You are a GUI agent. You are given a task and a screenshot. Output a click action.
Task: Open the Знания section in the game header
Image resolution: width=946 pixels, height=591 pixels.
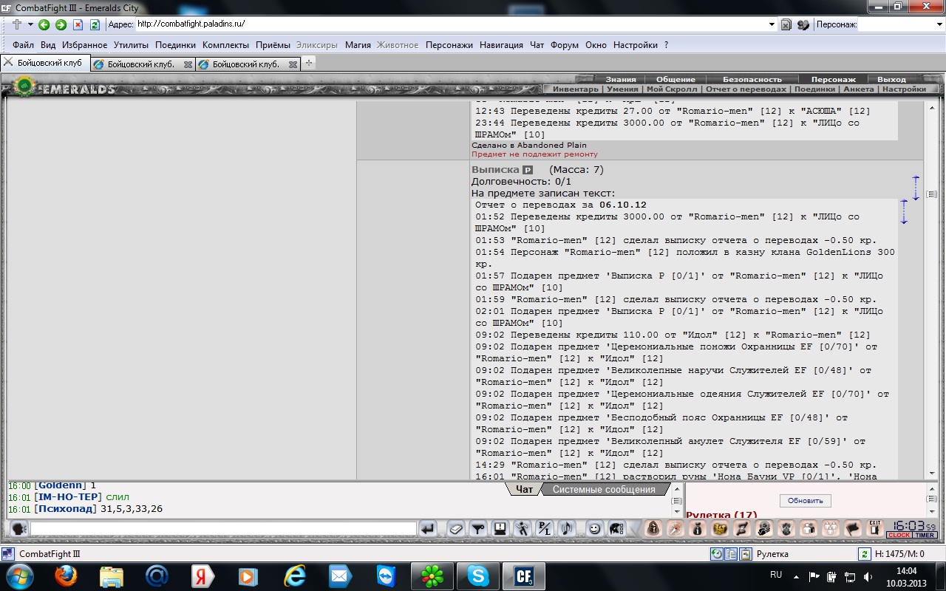tap(620, 79)
